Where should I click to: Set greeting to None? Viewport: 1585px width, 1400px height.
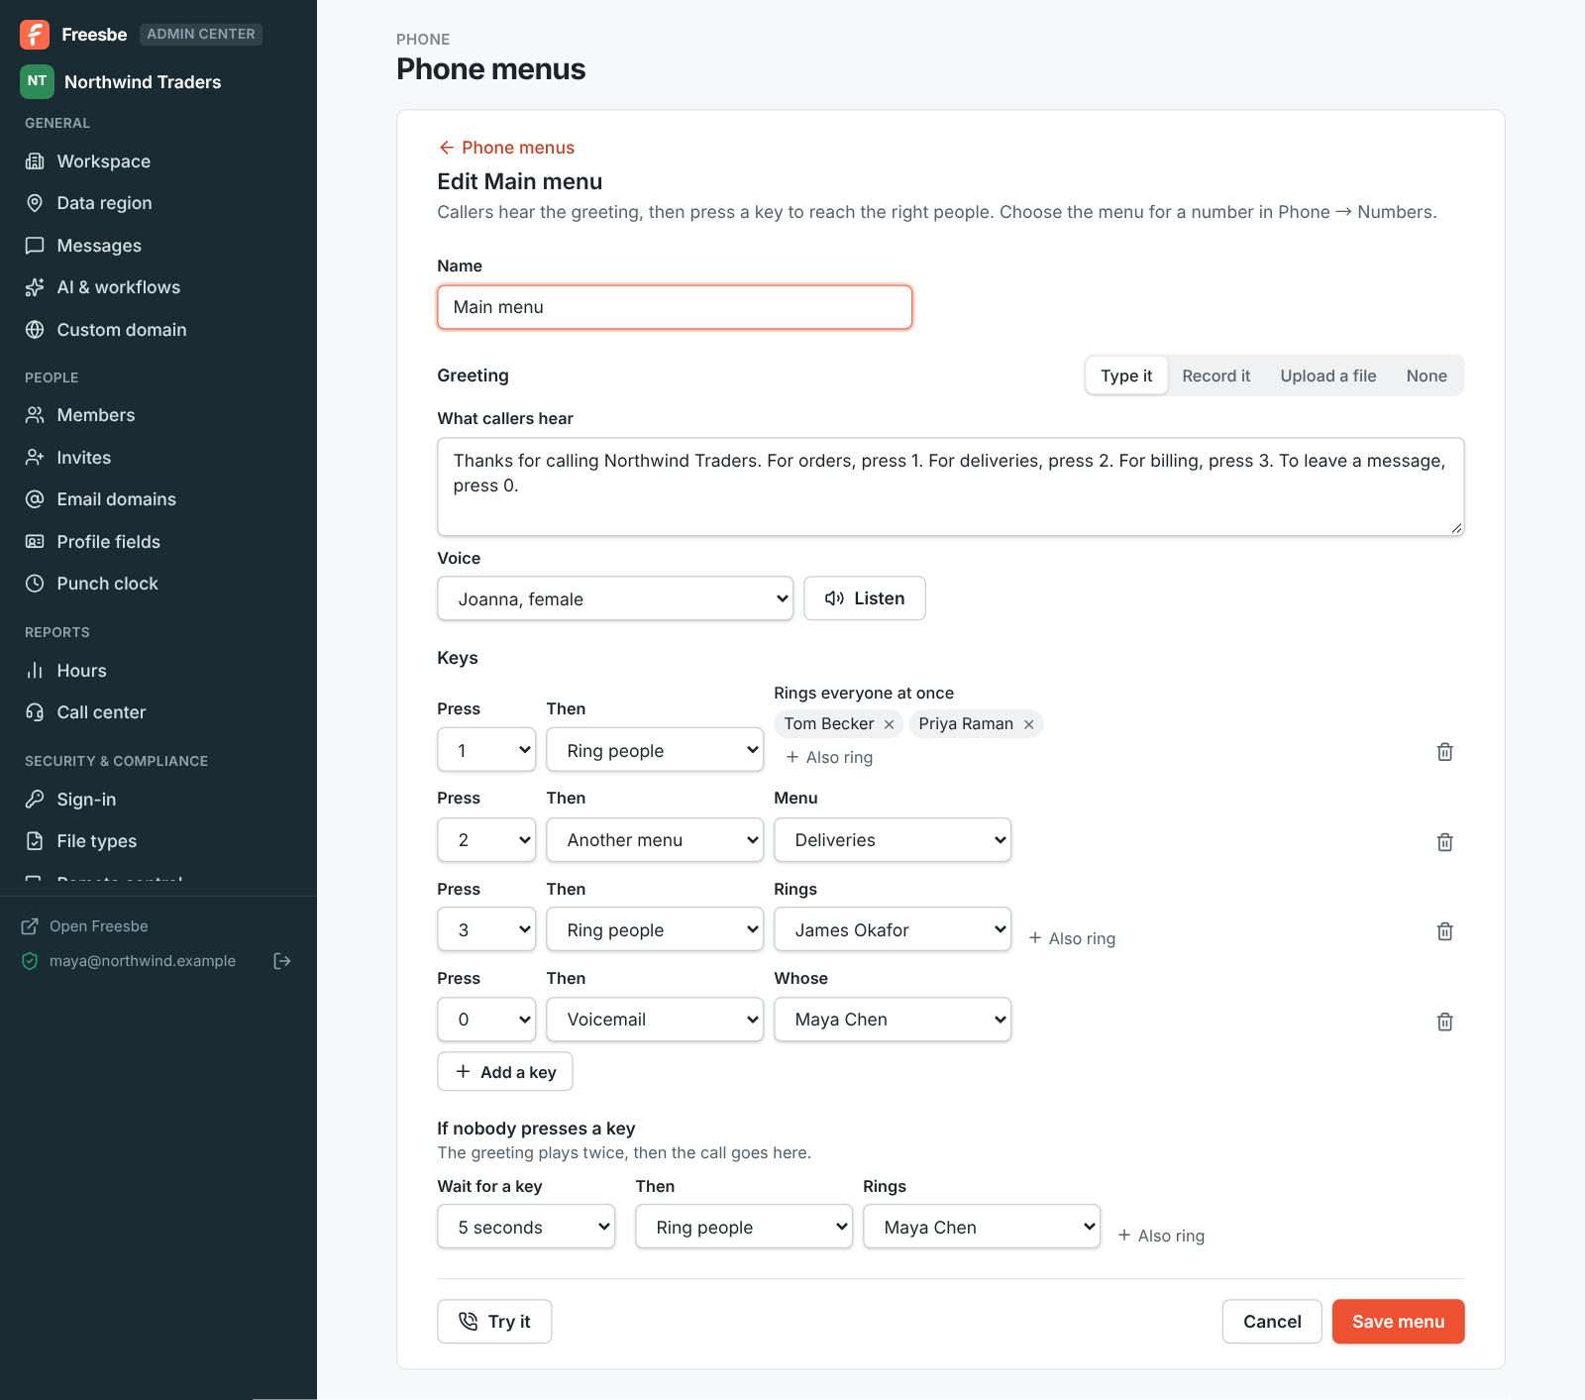click(1426, 376)
